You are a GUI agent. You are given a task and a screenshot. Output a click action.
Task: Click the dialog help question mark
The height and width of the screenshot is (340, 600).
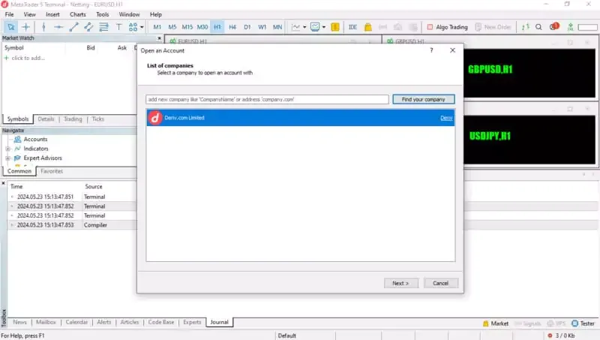coord(431,50)
